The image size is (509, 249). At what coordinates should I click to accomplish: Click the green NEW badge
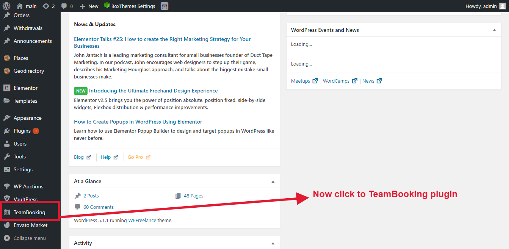[x=81, y=91]
